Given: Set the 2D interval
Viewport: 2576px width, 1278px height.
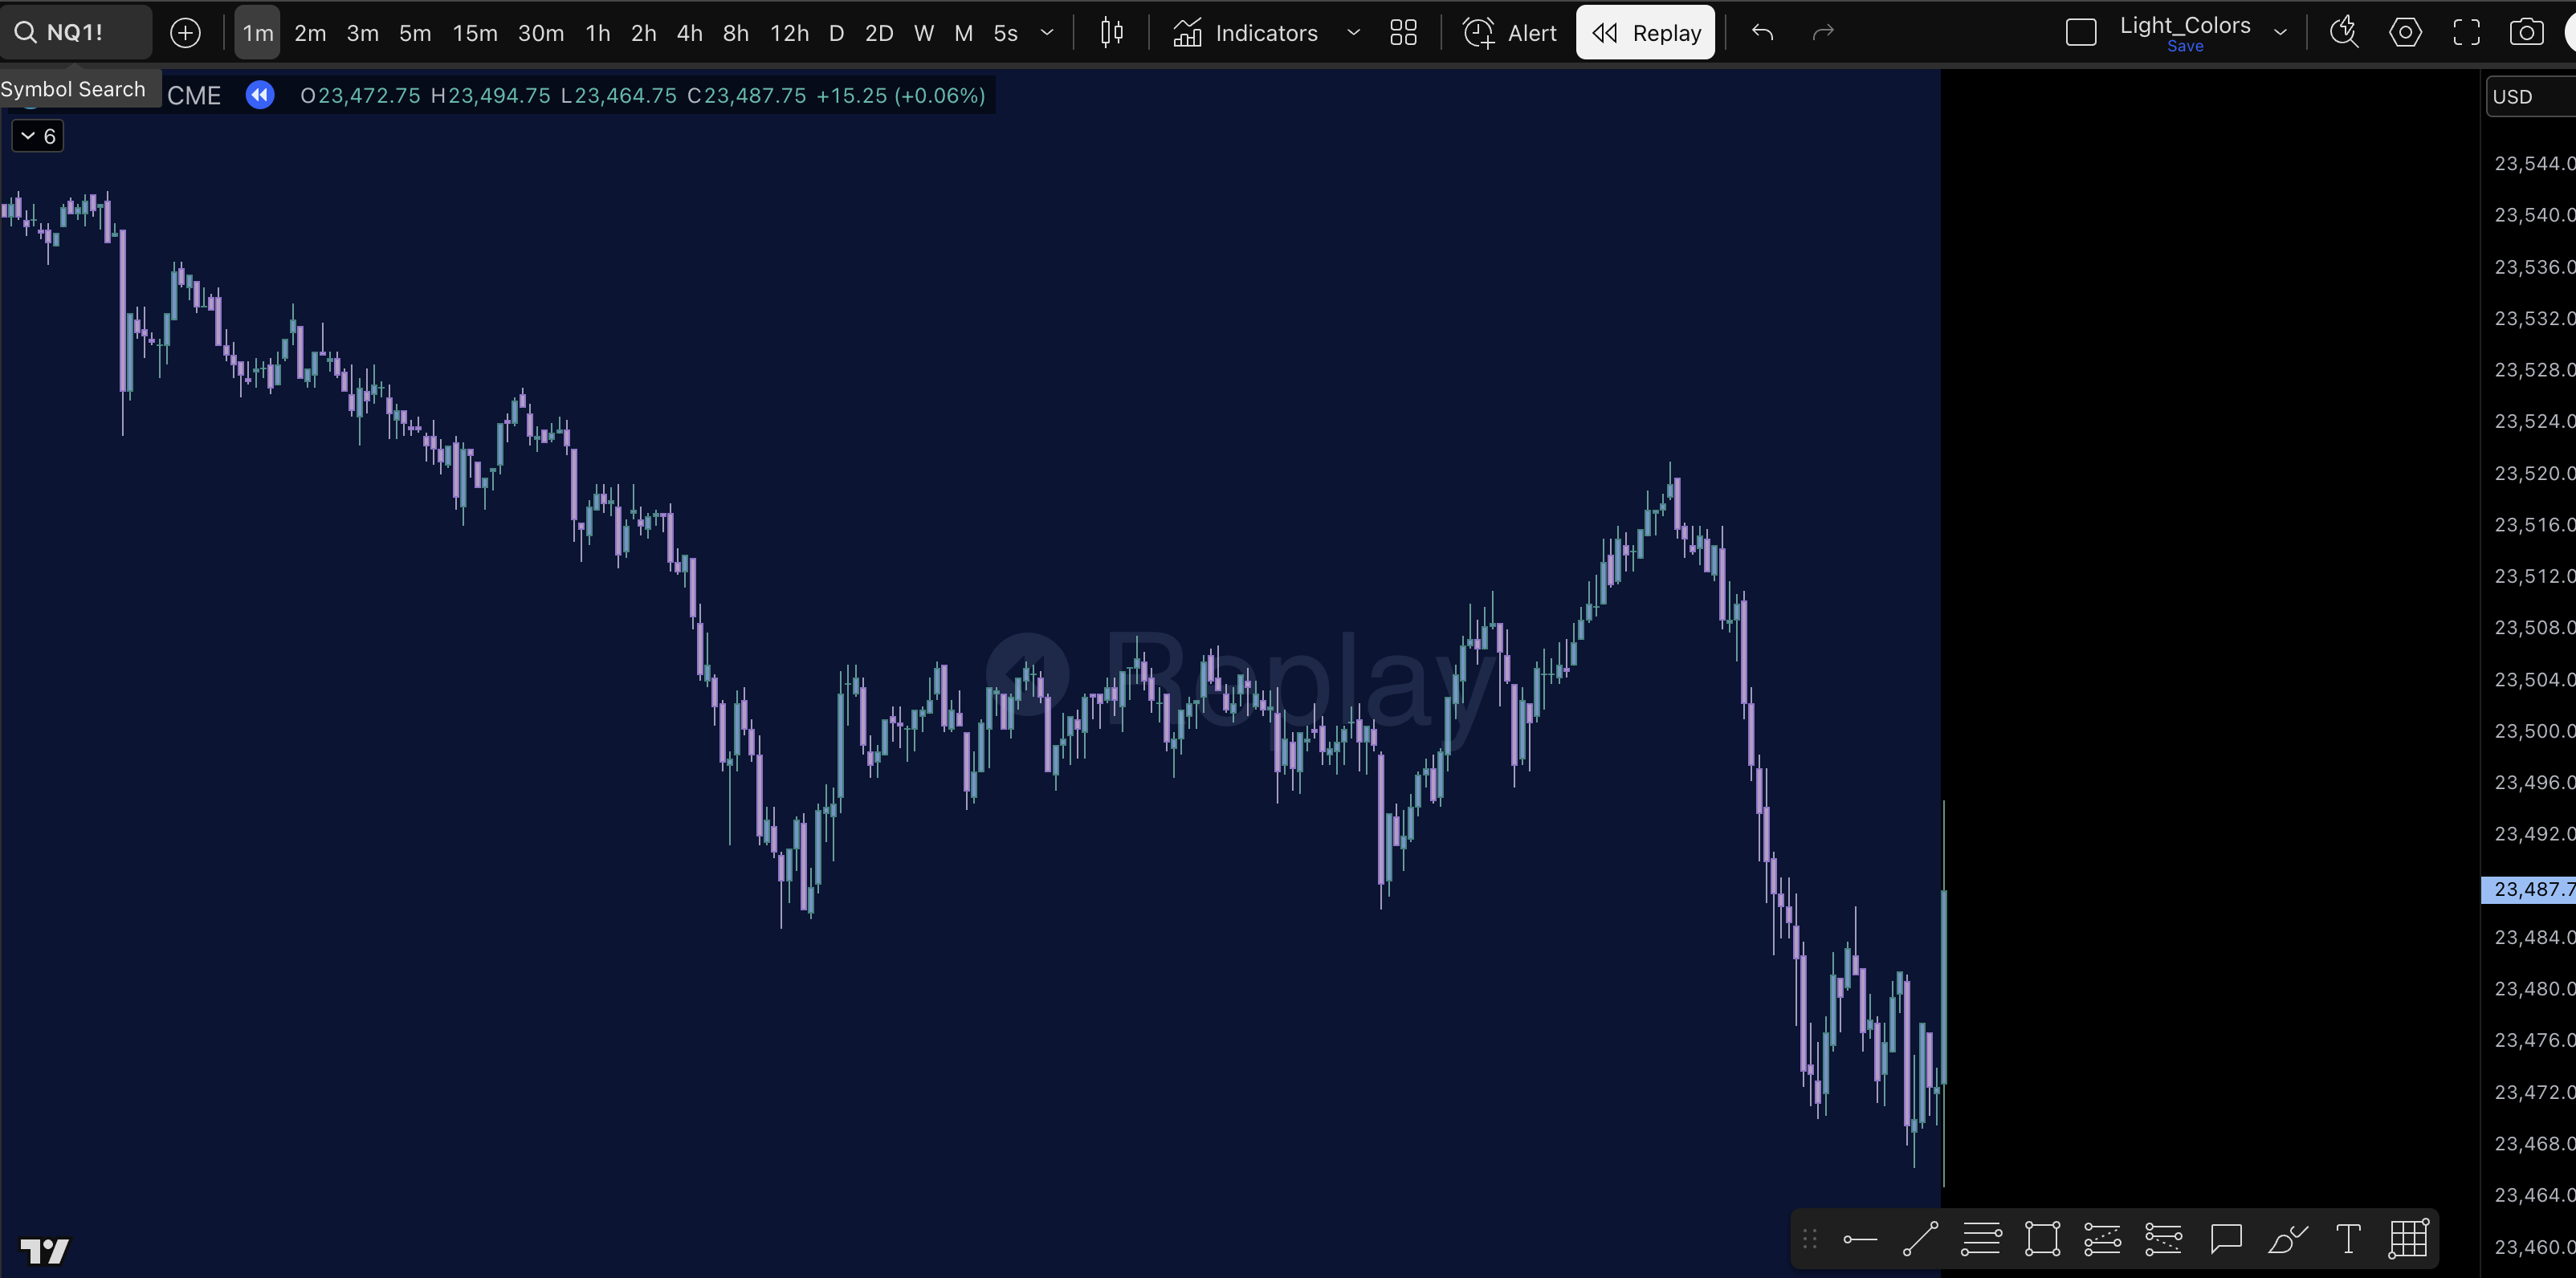Looking at the screenshot, I should [x=879, y=33].
